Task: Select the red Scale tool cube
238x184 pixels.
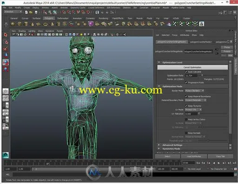Action: (6, 69)
